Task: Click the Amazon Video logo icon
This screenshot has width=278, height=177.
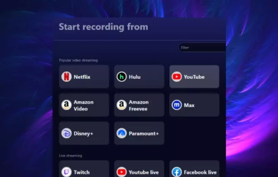Action: coord(66,105)
